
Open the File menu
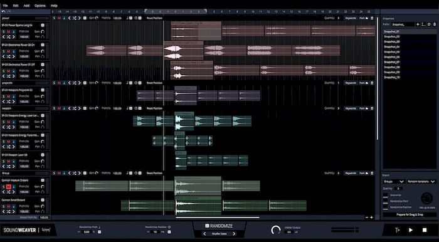coord(5,6)
